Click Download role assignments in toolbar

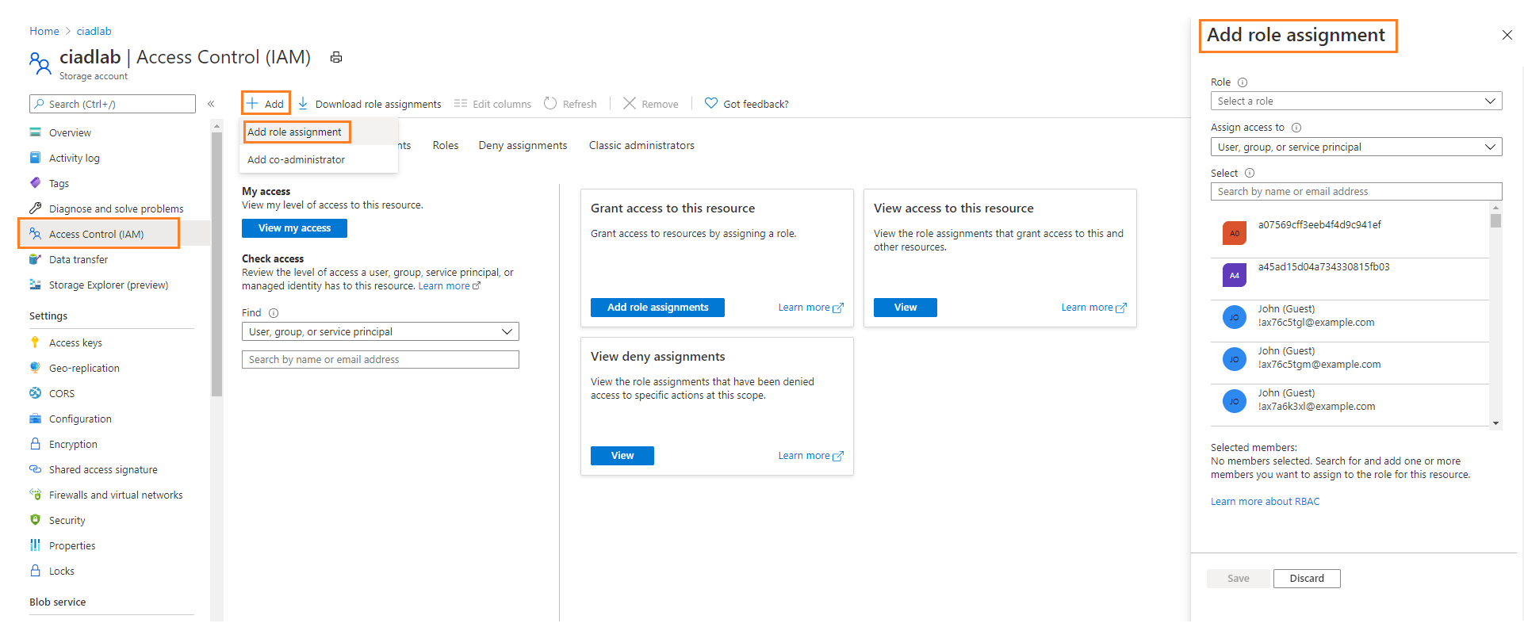(370, 104)
